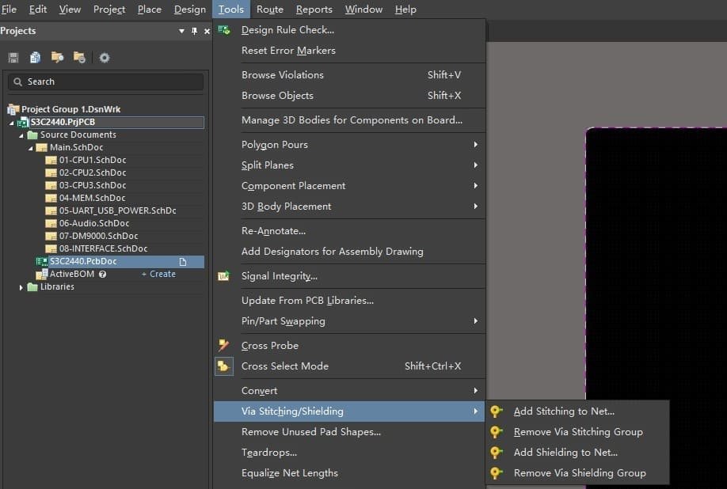Click the Create link next to ActiveBOM

[x=158, y=274]
